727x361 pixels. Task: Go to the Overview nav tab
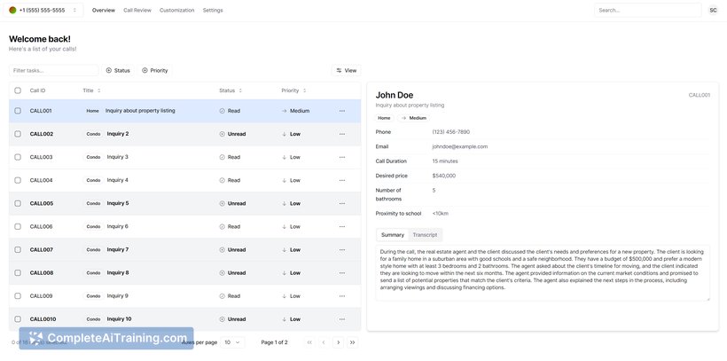[104, 11]
